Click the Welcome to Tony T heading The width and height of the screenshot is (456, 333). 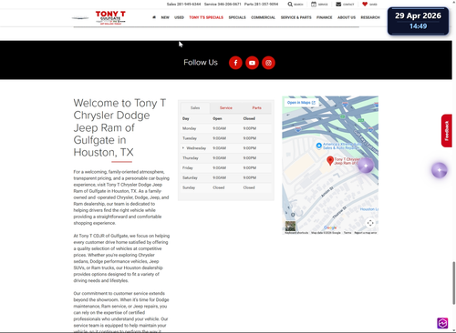(x=119, y=127)
